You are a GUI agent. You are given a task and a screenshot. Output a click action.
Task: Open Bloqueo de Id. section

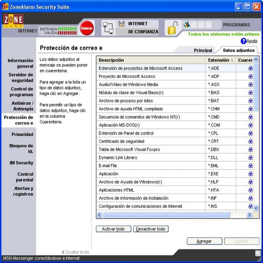tap(21, 149)
